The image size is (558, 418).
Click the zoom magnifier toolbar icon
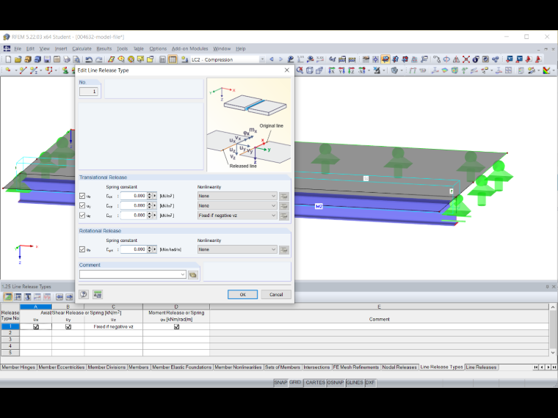click(x=300, y=70)
